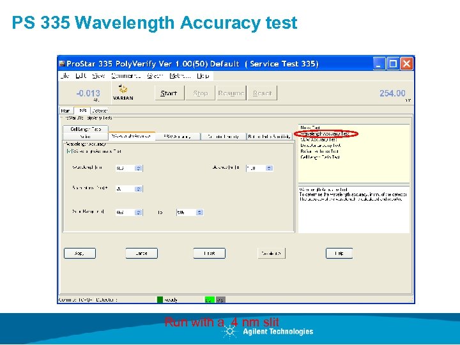Click the greyed Reset button beside Resume
This screenshot has height=345, width=460.
click(x=263, y=93)
